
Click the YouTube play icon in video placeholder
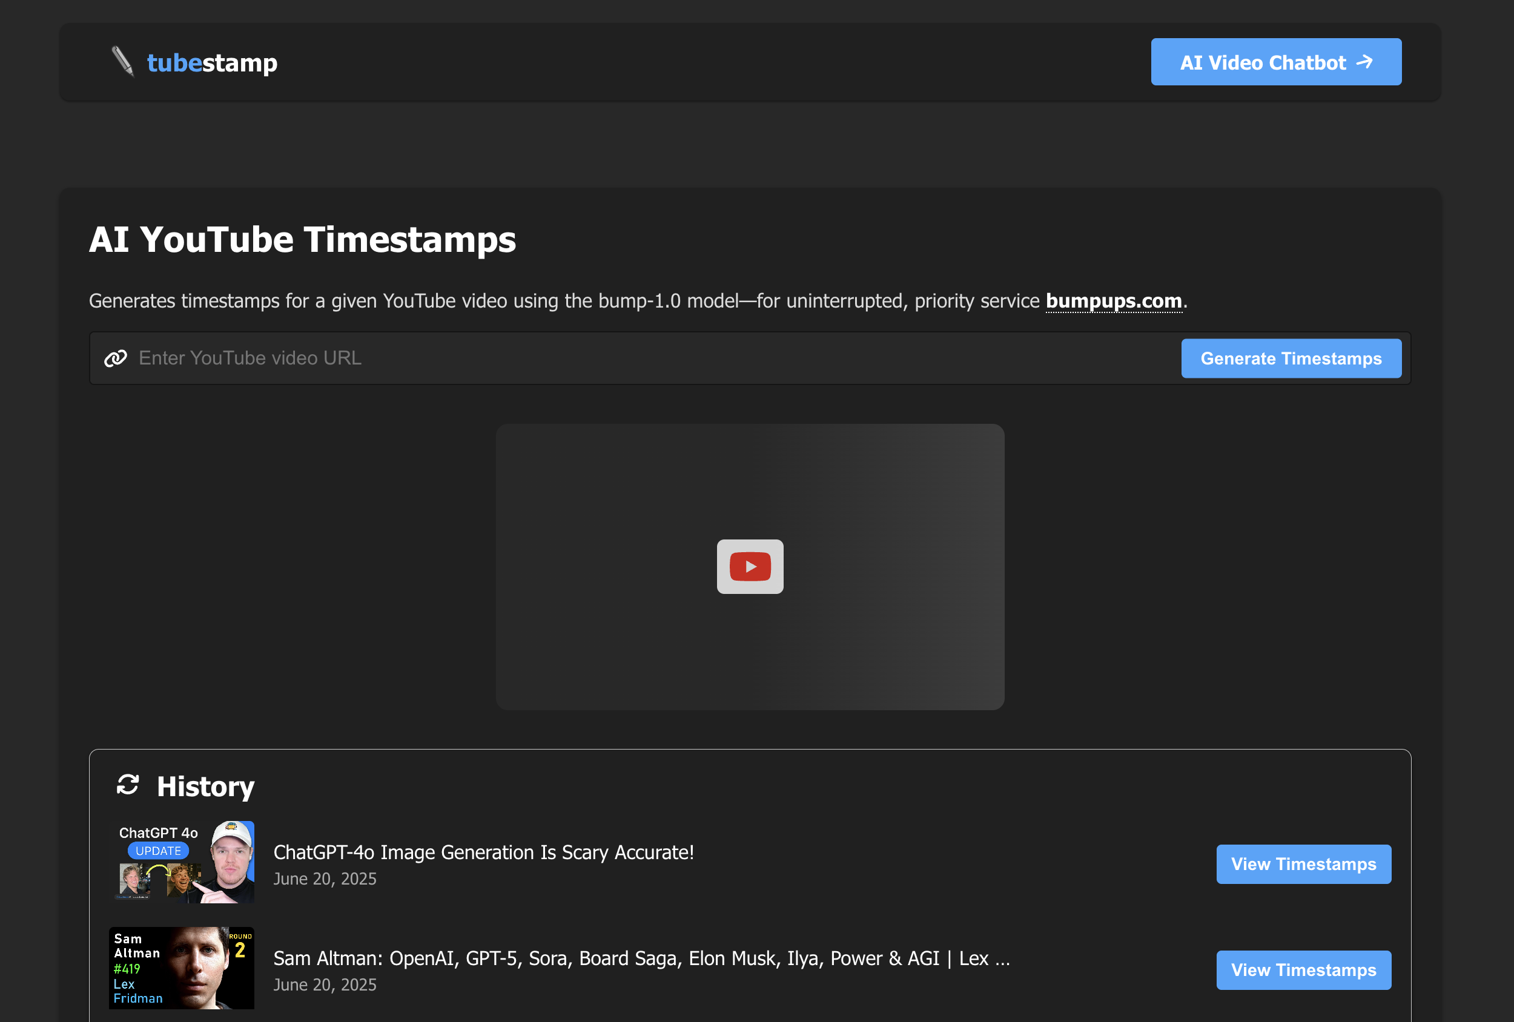pyautogui.click(x=750, y=567)
